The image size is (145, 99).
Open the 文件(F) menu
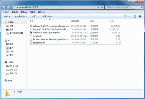click(x=6, y=12)
